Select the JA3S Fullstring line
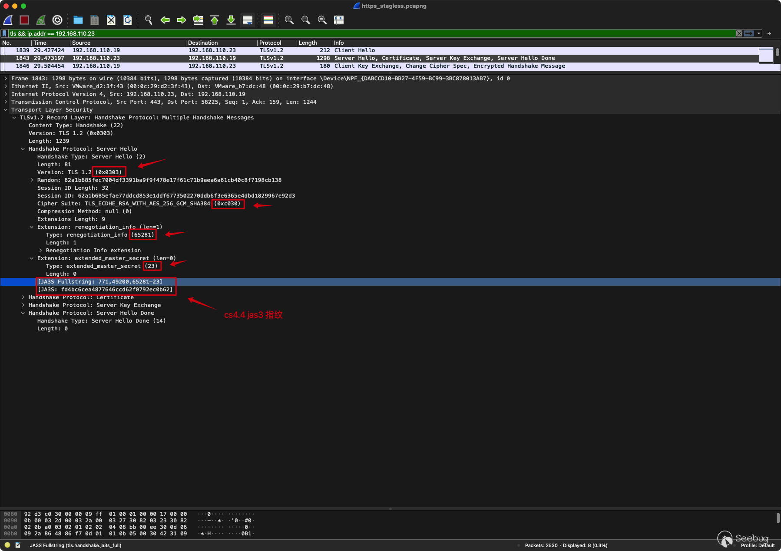 390,282
